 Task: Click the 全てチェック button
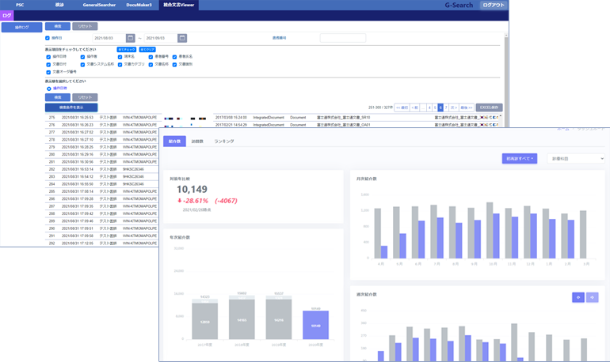coord(127,50)
